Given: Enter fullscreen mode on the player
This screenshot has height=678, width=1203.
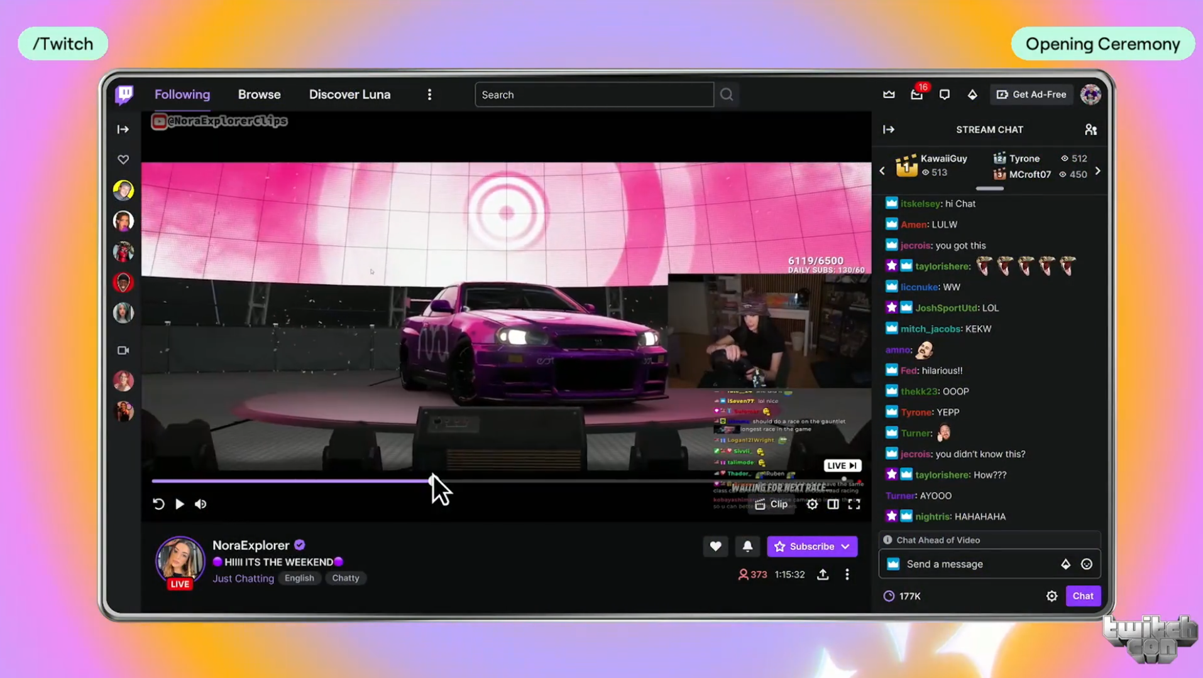Looking at the screenshot, I should point(854,504).
